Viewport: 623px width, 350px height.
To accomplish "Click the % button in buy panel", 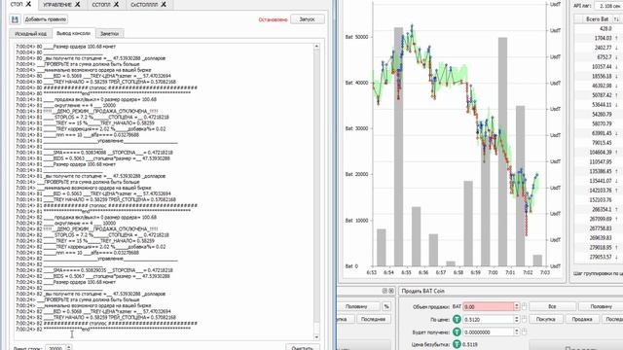I will [386, 306].
